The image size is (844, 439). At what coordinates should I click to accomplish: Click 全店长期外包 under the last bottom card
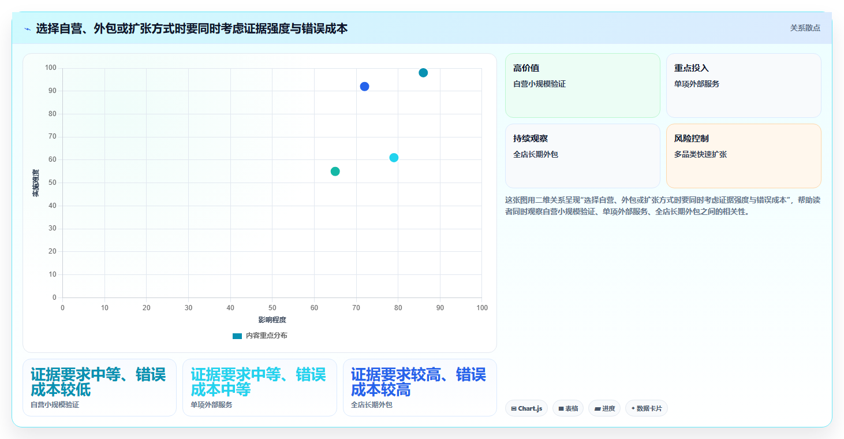372,405
